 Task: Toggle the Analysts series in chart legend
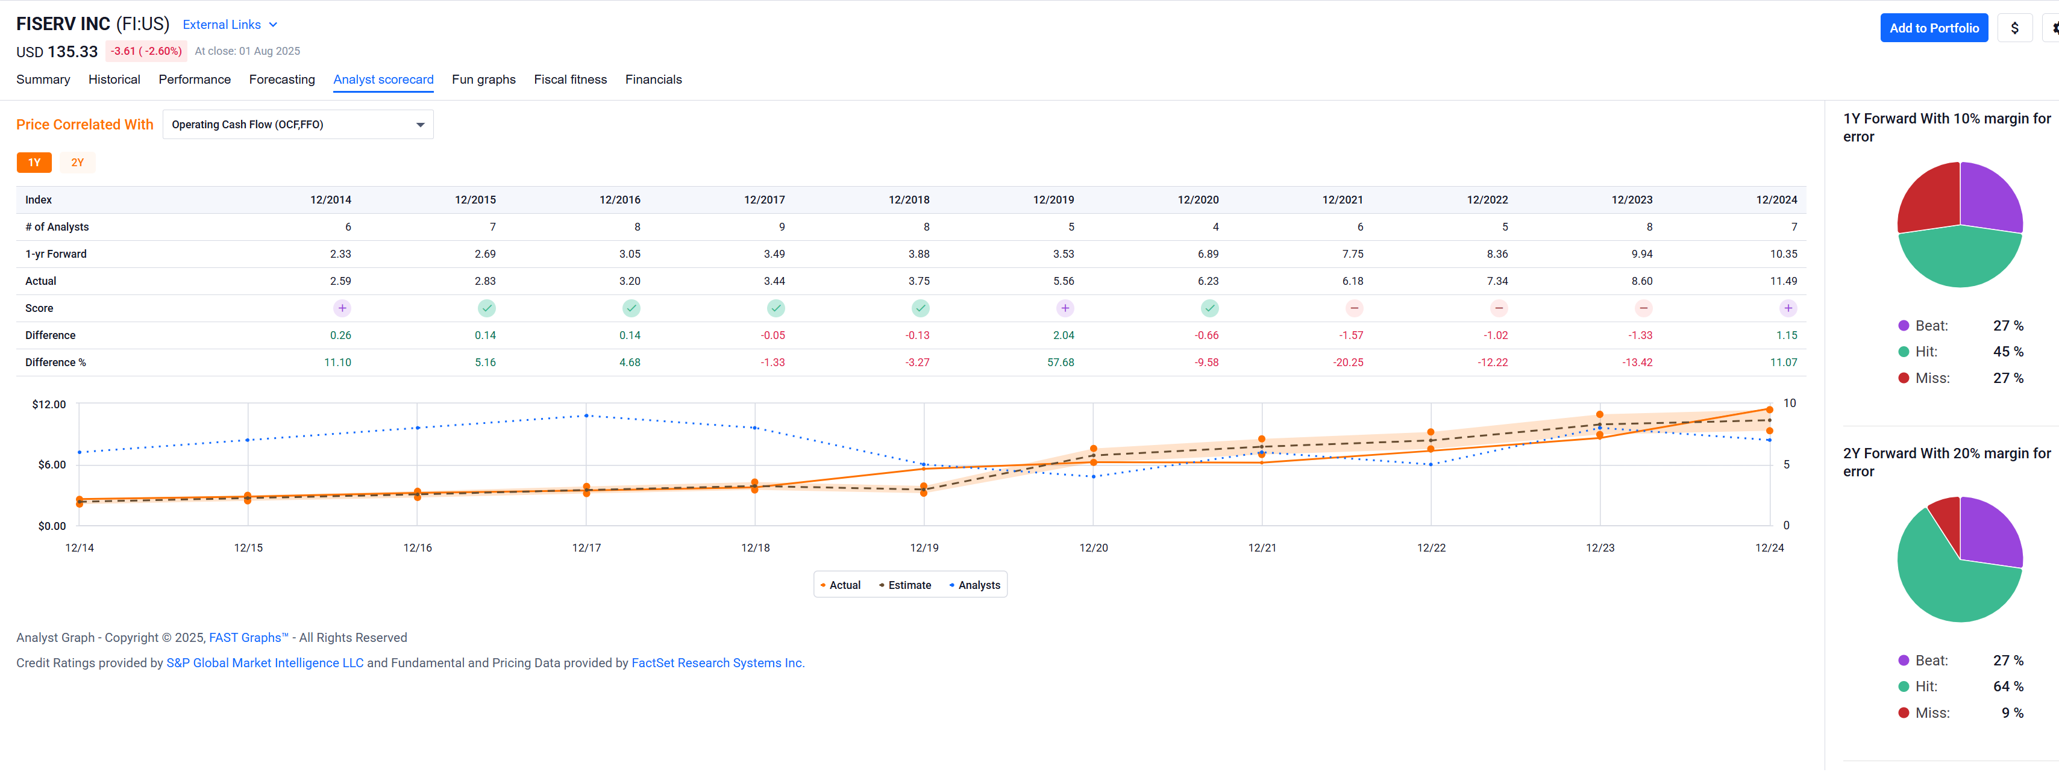(x=974, y=586)
